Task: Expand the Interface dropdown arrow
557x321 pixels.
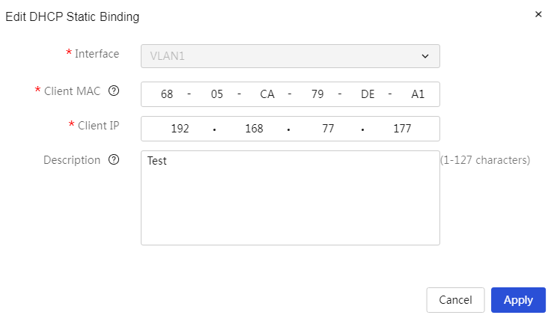Action: click(424, 56)
